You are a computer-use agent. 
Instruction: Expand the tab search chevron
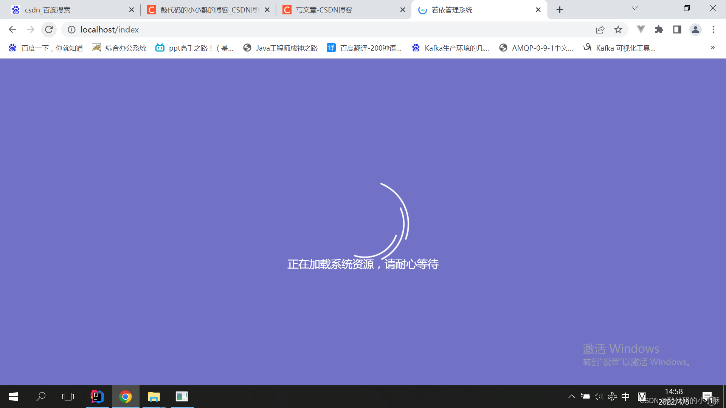pyautogui.click(x=635, y=8)
